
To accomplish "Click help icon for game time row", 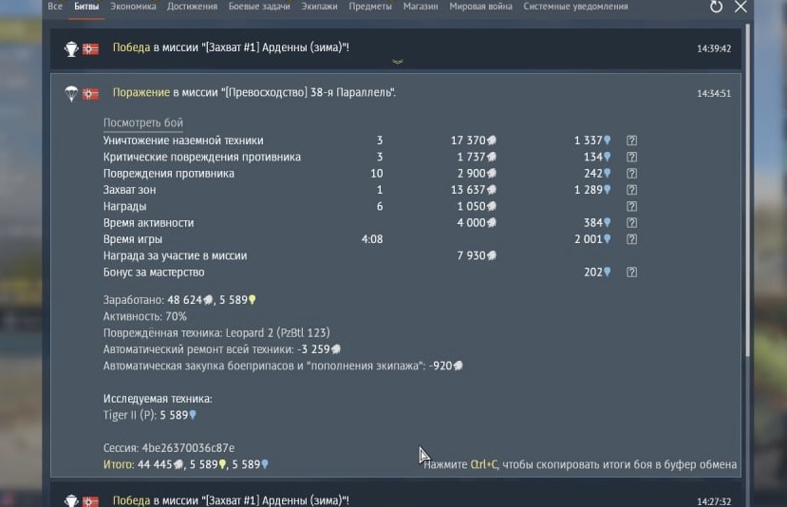I will (632, 239).
